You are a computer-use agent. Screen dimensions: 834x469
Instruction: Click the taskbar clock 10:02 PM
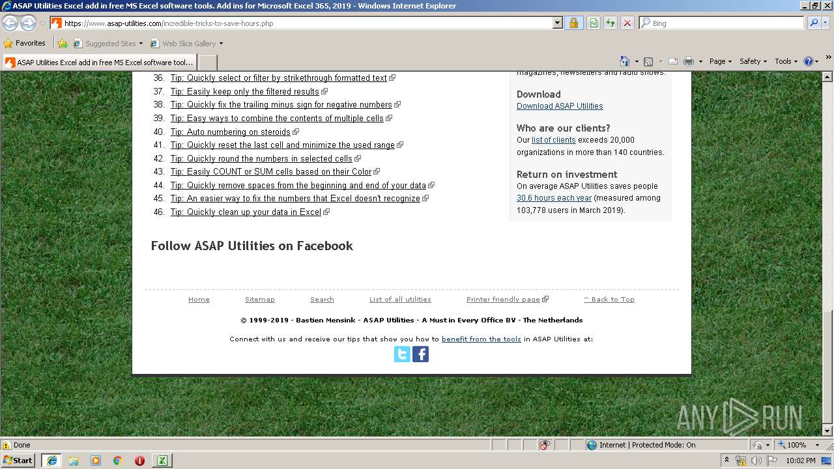coord(800,461)
